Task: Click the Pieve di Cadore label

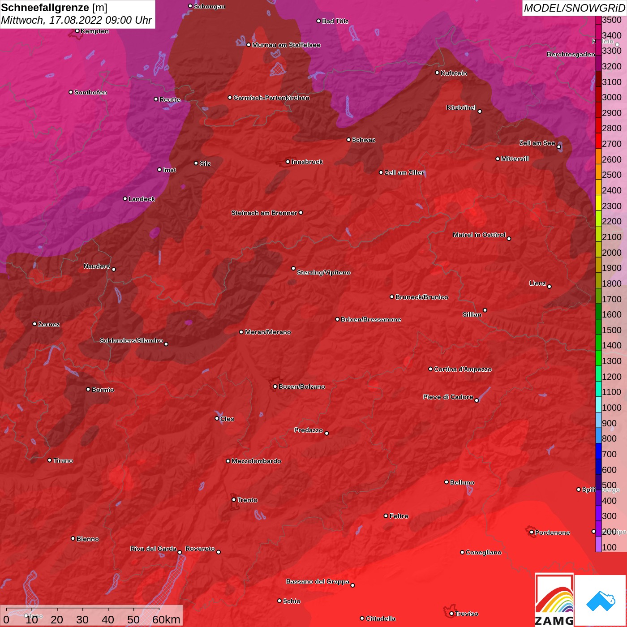Action: 448,397
